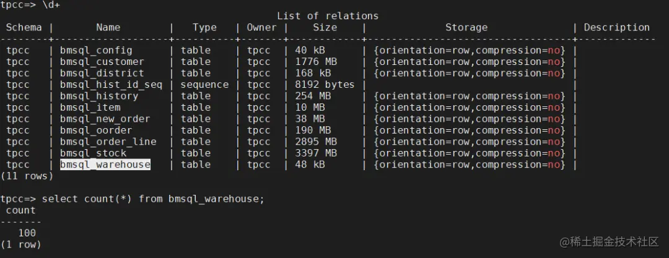Click the bmsql_district entry

102,74
